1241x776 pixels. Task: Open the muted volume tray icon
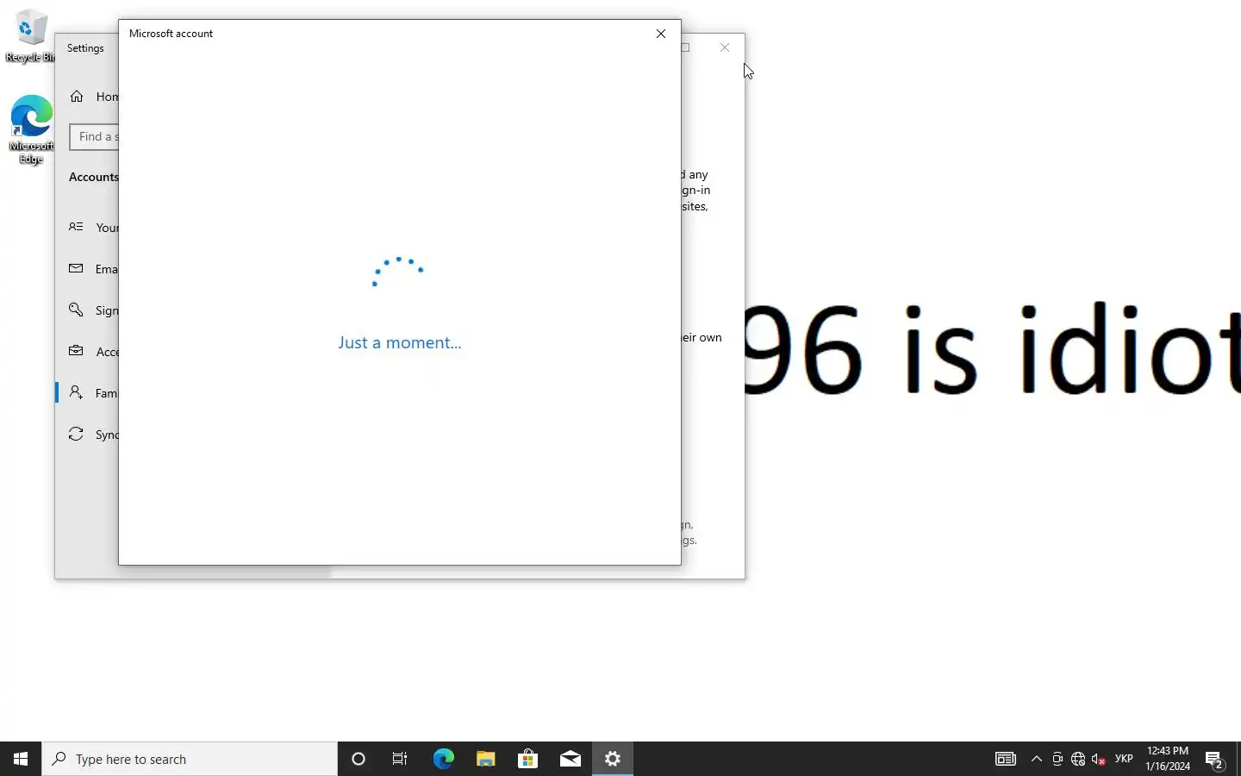click(x=1099, y=759)
